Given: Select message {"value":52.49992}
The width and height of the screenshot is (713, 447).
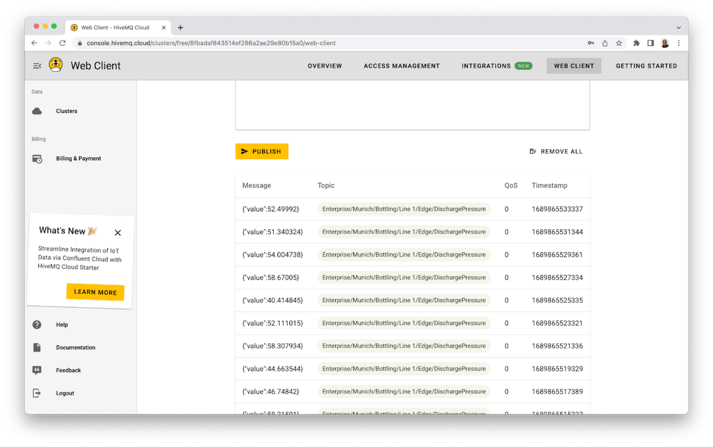Looking at the screenshot, I should 271,209.
